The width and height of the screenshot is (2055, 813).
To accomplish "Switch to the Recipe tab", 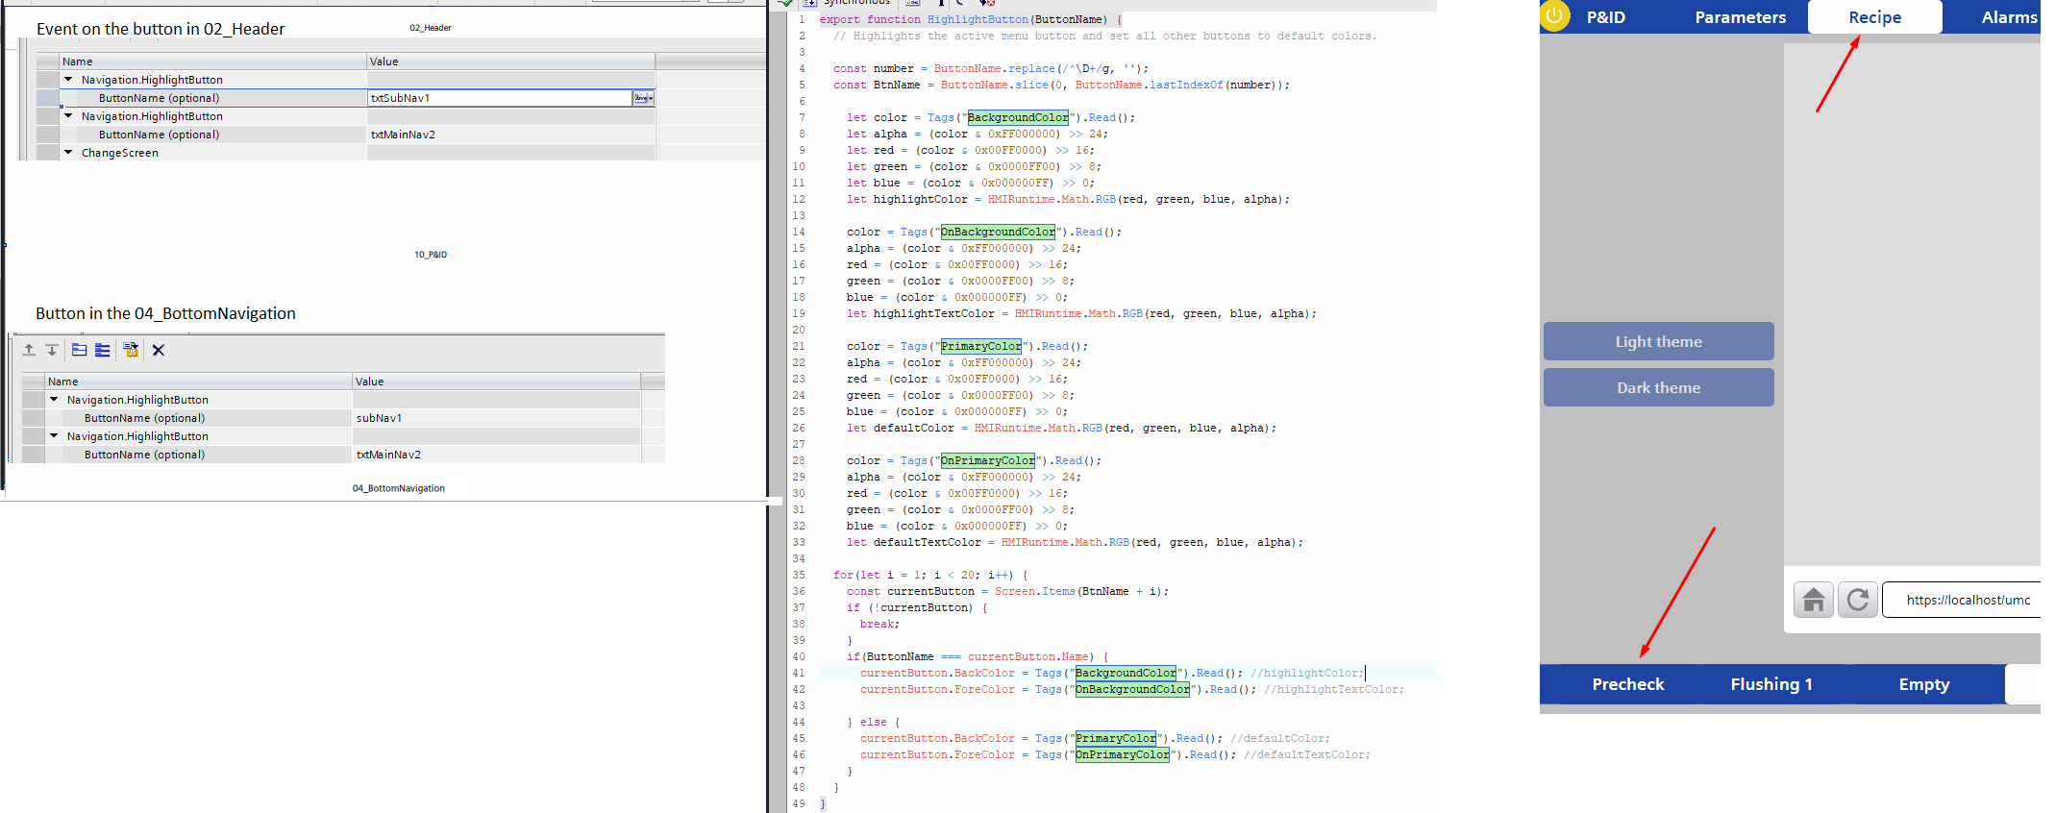I will [1874, 17].
